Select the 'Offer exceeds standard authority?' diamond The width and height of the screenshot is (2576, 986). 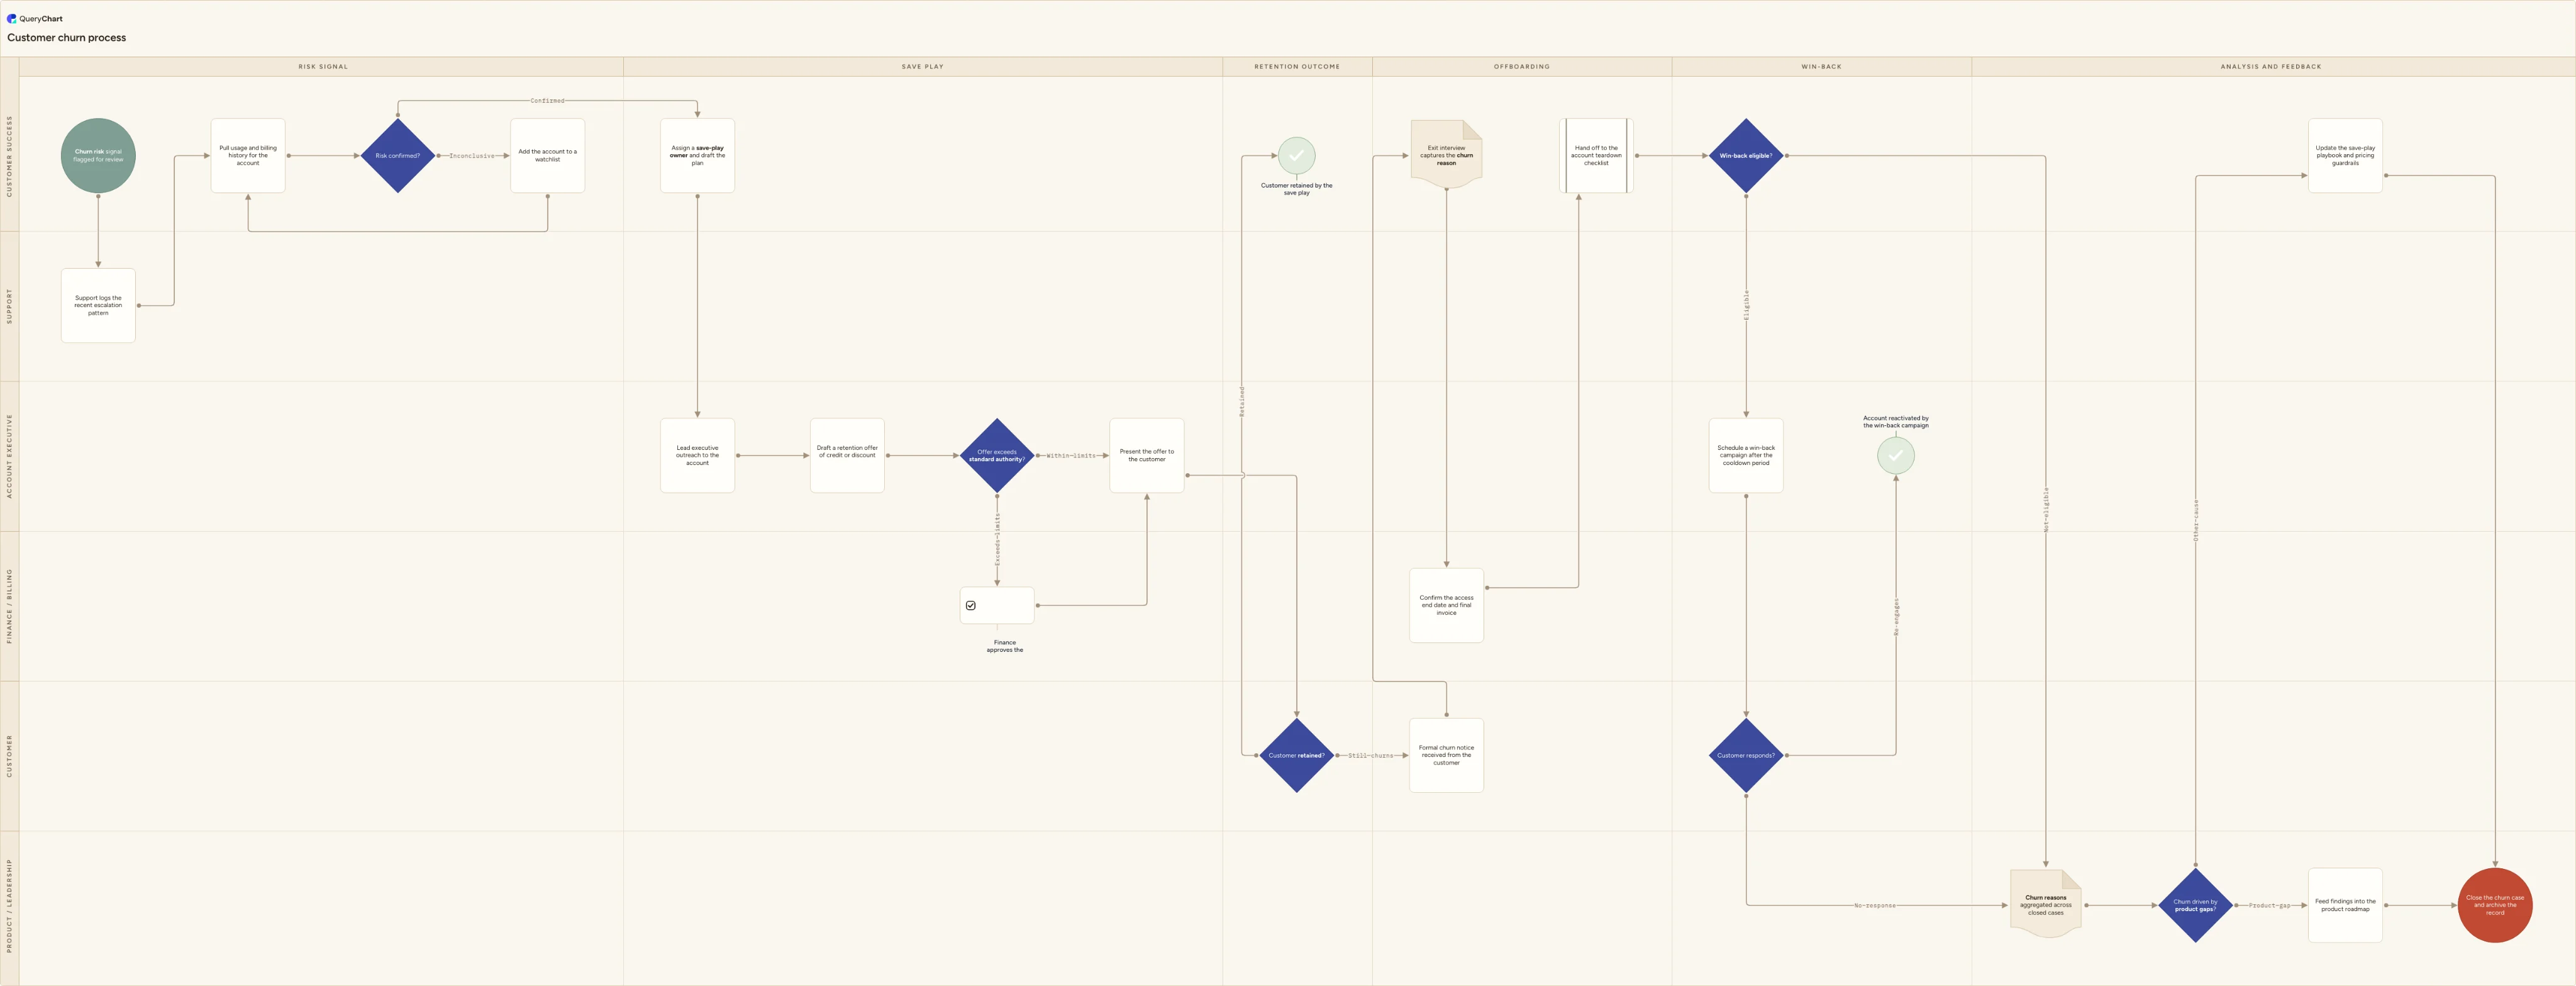tap(997, 456)
